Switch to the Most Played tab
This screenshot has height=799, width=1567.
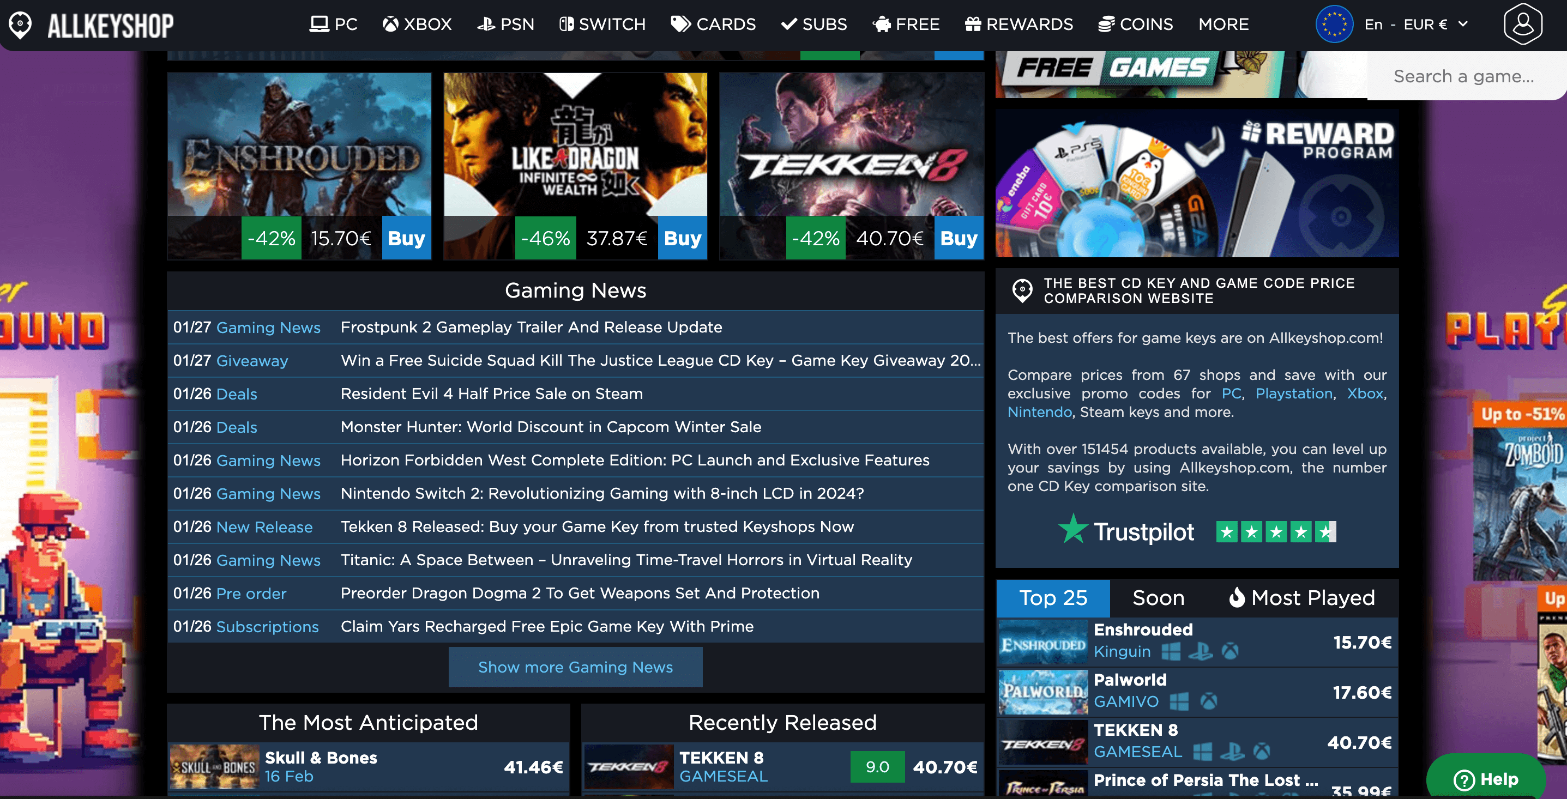tap(1301, 598)
